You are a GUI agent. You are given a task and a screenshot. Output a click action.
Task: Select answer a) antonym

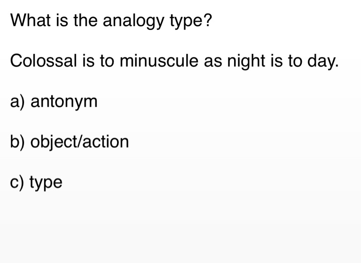[54, 101]
